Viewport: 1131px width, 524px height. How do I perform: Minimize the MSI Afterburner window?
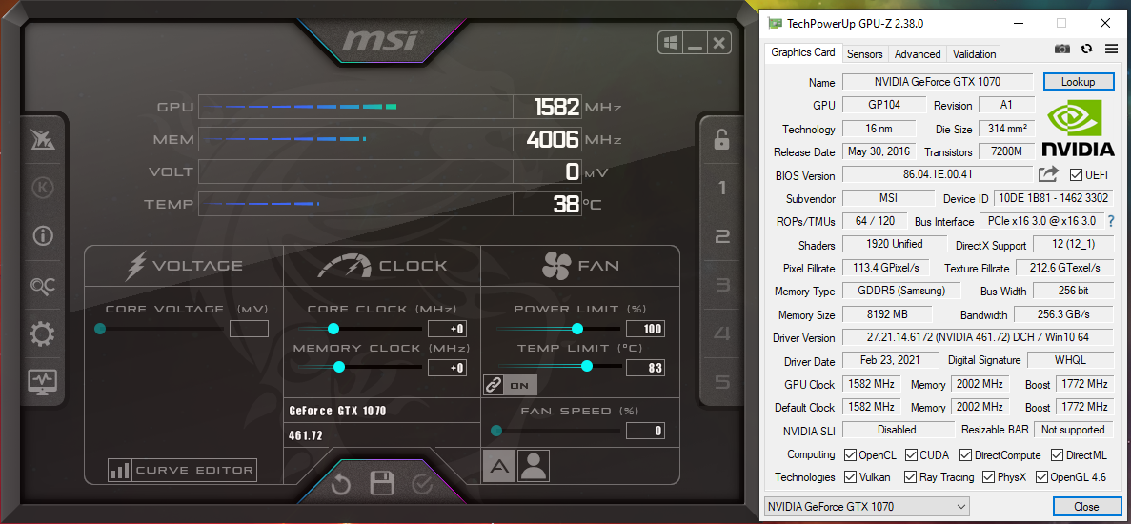[x=695, y=43]
